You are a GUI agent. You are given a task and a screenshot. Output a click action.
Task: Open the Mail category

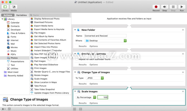pos(13,44)
